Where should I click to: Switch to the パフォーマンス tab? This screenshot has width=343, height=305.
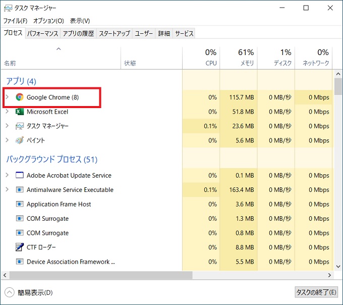pos(43,33)
